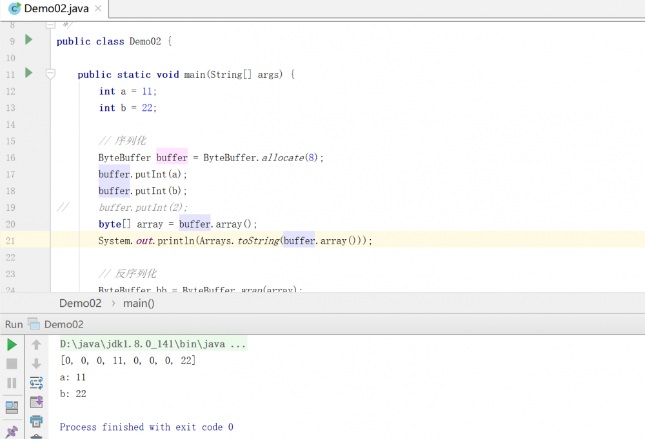The image size is (645, 439).
Task: Click 'allocate' method call on line 16
Action: coord(283,157)
